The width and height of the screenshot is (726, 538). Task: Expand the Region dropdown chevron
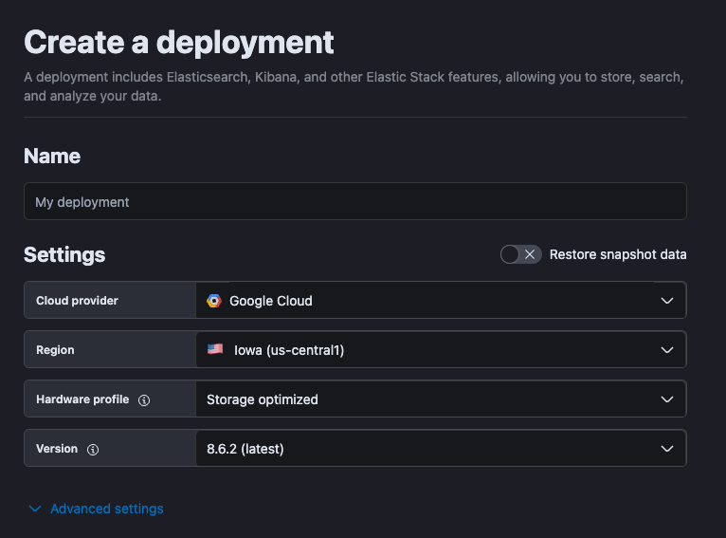[x=667, y=350]
